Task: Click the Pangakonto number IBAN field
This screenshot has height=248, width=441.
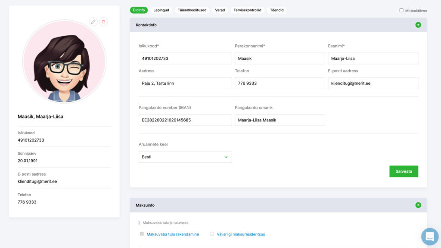Action: click(x=185, y=120)
